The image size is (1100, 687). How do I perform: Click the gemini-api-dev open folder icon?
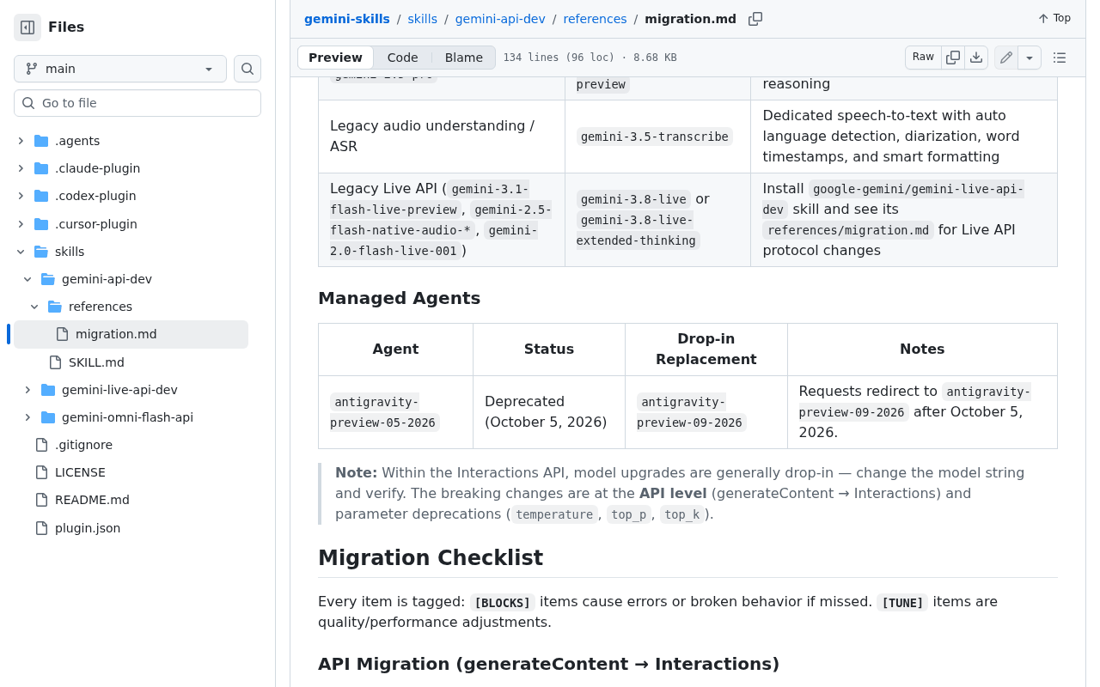(x=48, y=279)
